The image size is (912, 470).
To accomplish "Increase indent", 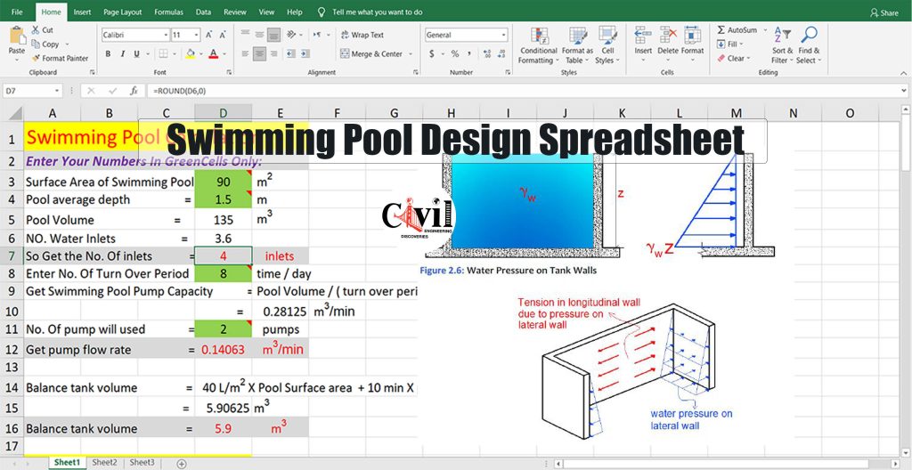I will [305, 54].
